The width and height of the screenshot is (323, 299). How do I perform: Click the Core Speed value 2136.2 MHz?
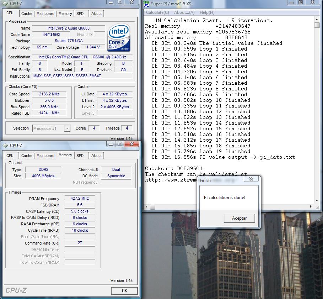pos(49,94)
